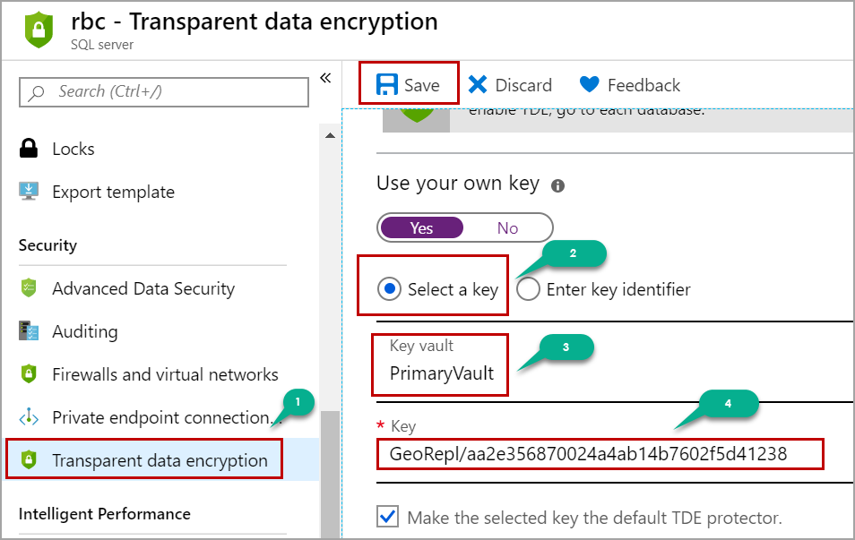The image size is (855, 540).
Task: Click the Locks padlock icon
Action: [x=29, y=149]
